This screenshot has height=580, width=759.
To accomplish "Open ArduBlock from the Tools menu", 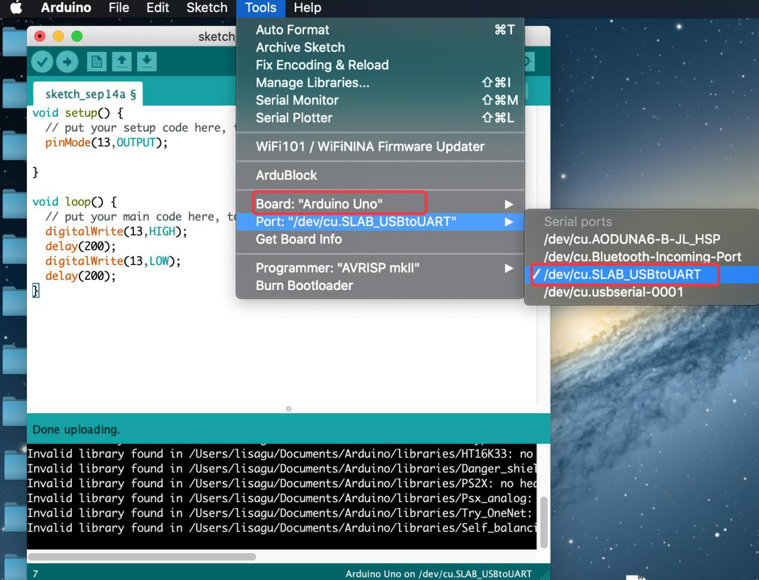I will pos(380,175).
